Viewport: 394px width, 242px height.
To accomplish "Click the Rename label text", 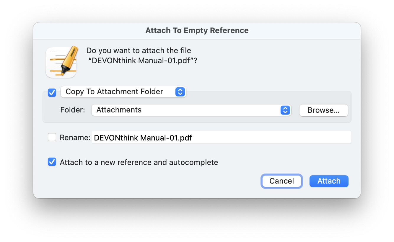I will pos(75,138).
